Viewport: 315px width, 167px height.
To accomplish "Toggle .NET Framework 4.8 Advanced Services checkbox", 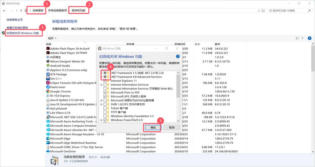I will [105, 77].
